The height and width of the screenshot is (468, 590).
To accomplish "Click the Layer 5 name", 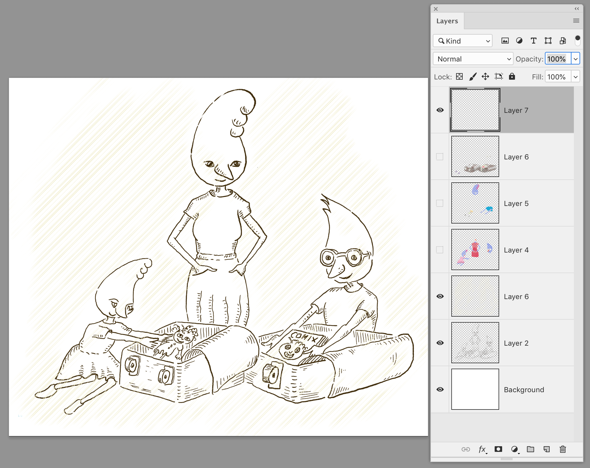I will coord(516,204).
